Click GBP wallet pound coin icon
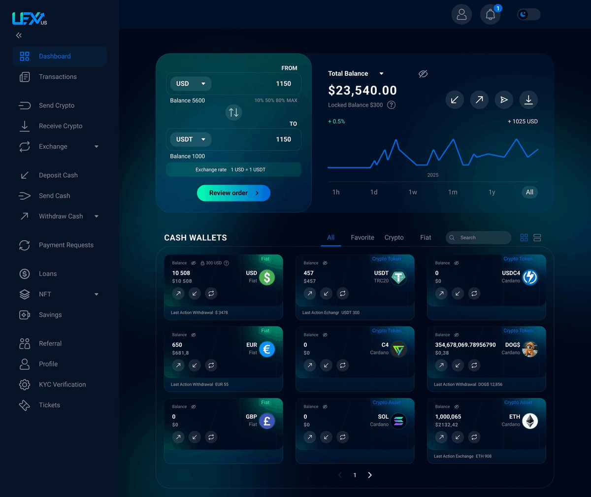 267,421
